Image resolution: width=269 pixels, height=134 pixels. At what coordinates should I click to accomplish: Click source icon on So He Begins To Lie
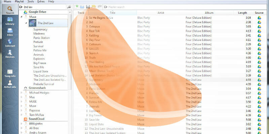259,18
